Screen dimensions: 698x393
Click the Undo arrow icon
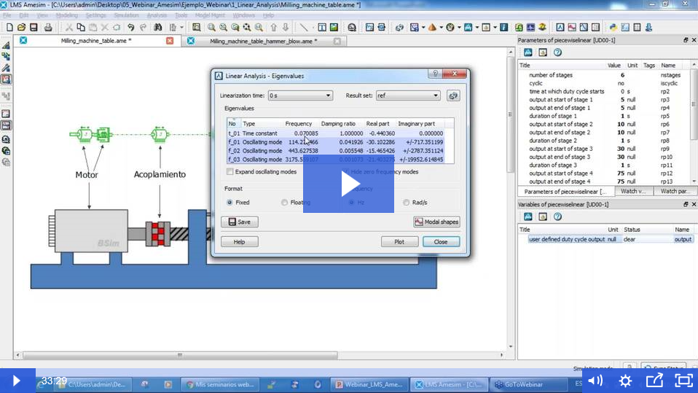[130, 27]
